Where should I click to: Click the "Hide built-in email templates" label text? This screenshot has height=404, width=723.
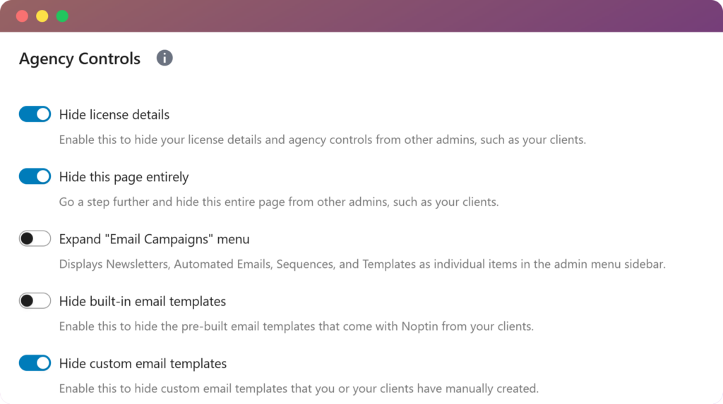pyautogui.click(x=143, y=301)
